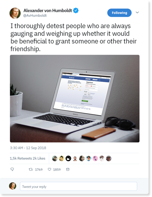Click the pink background liker avatar
This screenshot has height=197, width=152.
(95, 158)
